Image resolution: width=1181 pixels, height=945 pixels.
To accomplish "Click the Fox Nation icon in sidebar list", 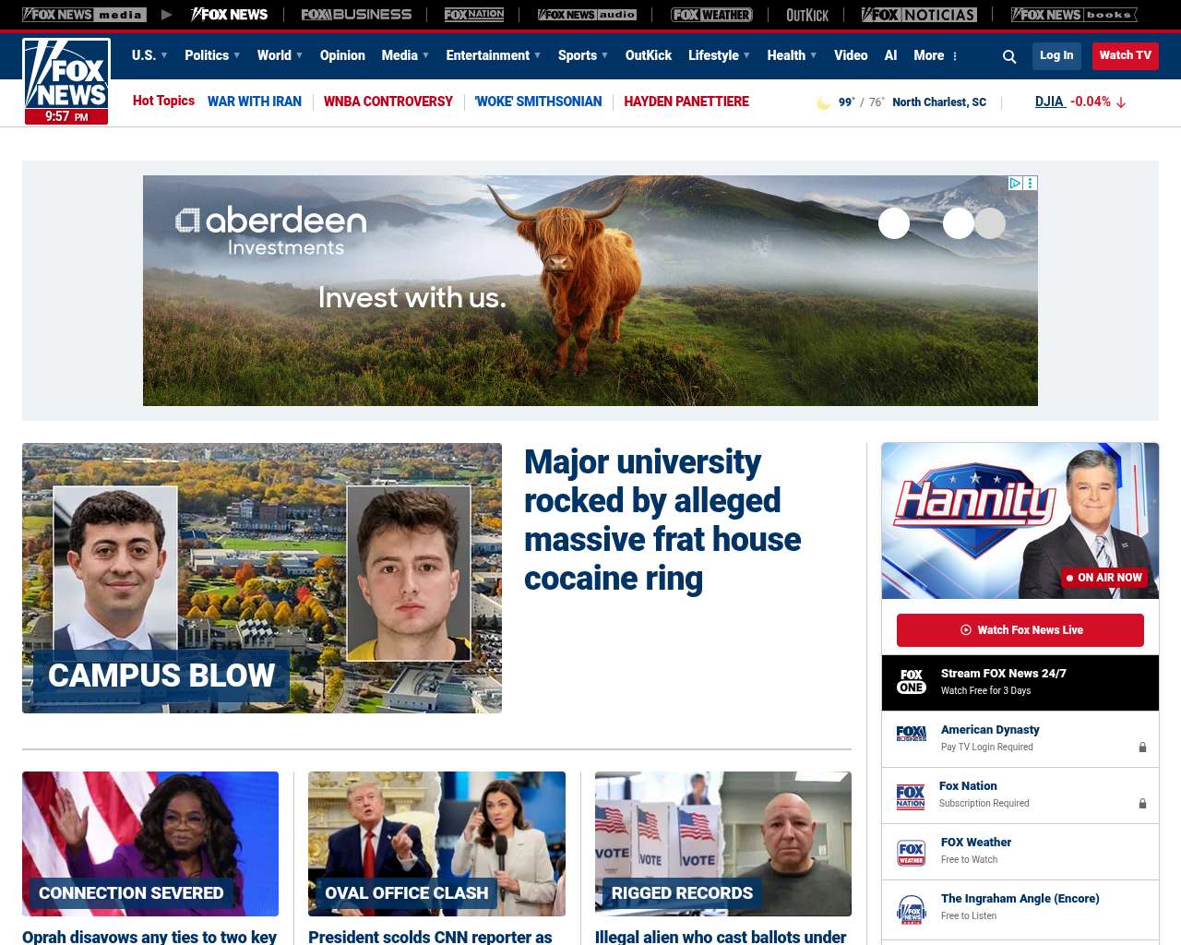I will point(911,796).
